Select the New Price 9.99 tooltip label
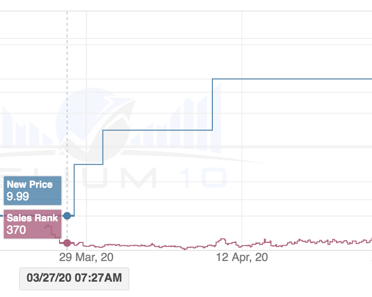This screenshot has height=297, width=372. (33, 191)
